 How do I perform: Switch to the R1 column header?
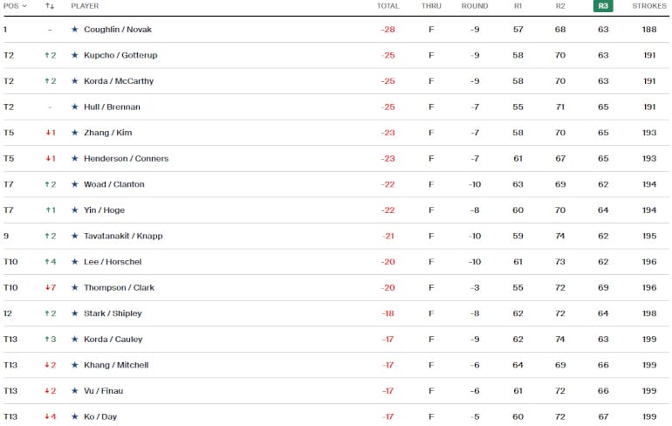click(518, 6)
